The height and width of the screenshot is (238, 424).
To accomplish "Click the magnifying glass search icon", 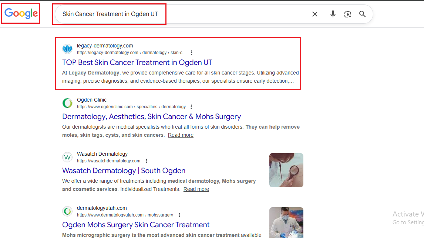I will click(362, 14).
